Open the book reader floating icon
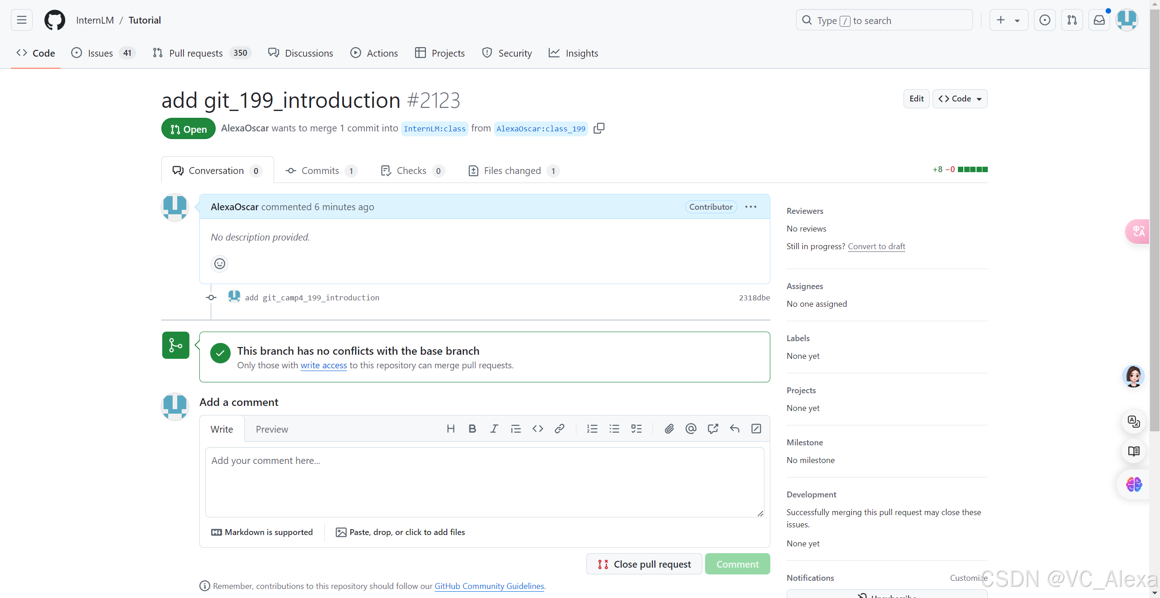 pyautogui.click(x=1134, y=451)
